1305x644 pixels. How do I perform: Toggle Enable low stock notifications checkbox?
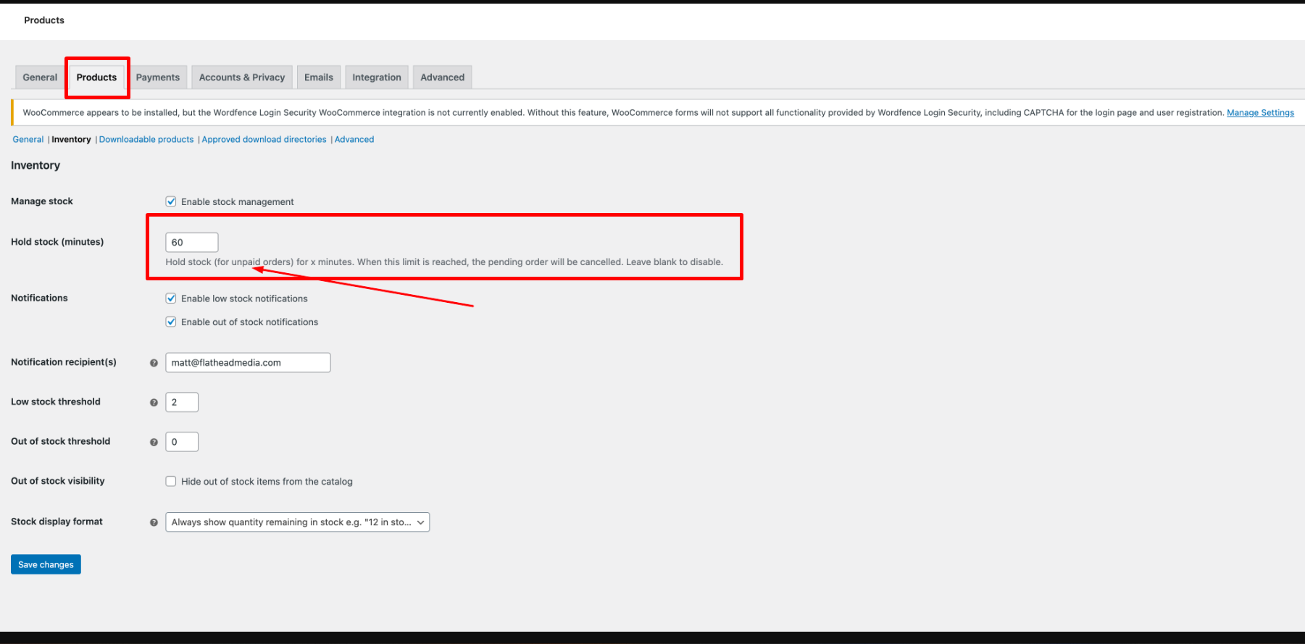[171, 298]
